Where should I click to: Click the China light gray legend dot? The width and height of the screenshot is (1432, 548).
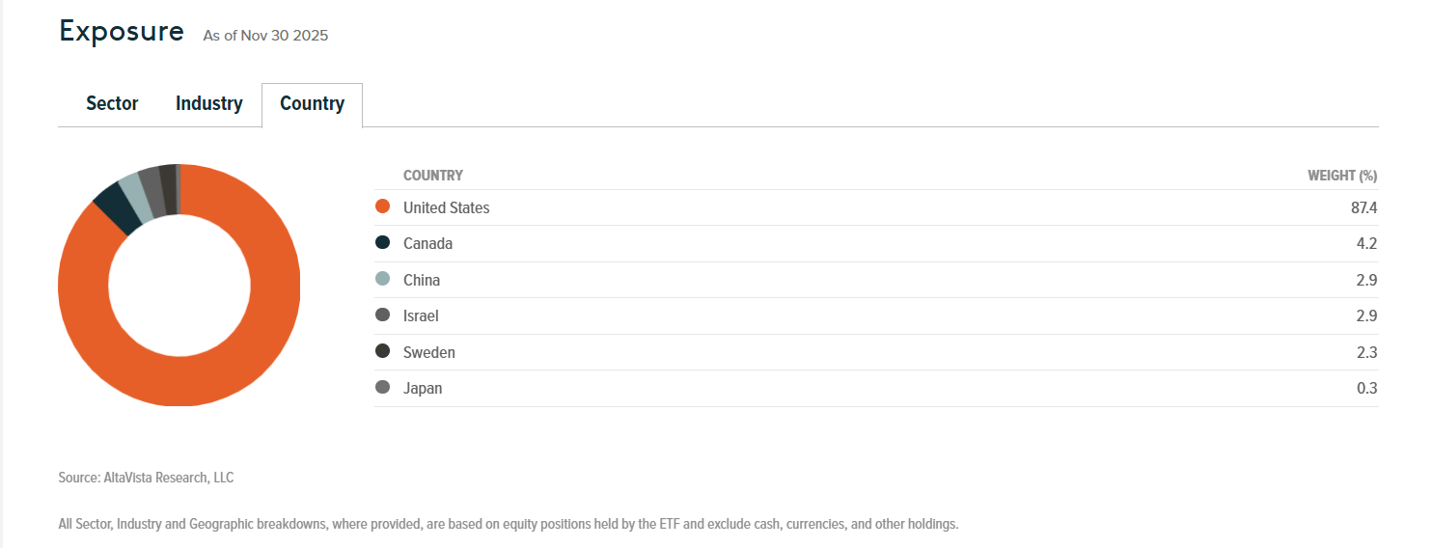click(382, 280)
